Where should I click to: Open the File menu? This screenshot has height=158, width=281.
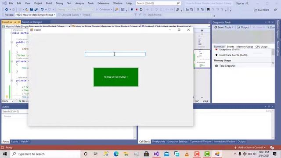pos(11,3)
